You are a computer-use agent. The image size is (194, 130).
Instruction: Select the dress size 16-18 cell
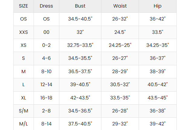point(46,98)
